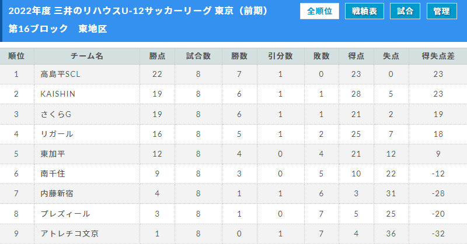
Task: Click the 順位 column header
Action: [x=17, y=56]
